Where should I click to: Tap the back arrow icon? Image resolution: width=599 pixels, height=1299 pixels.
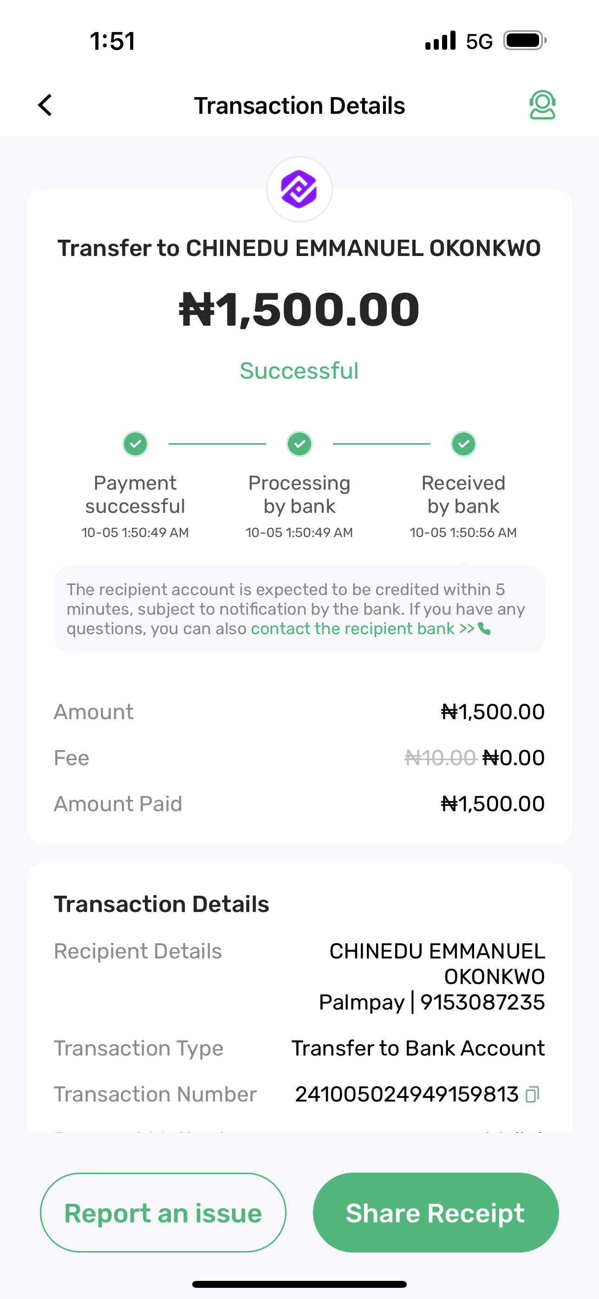point(46,105)
